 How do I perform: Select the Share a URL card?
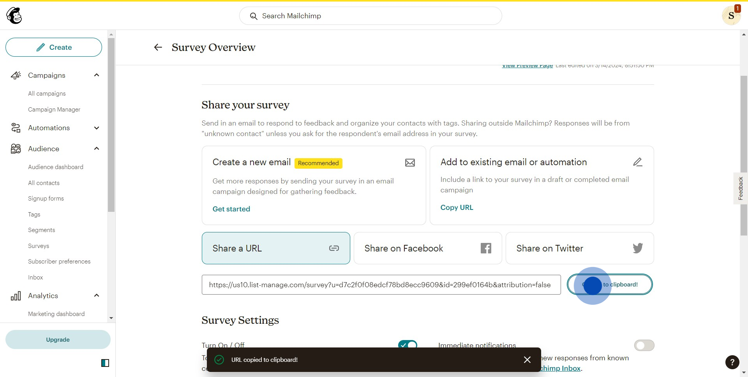pyautogui.click(x=276, y=248)
